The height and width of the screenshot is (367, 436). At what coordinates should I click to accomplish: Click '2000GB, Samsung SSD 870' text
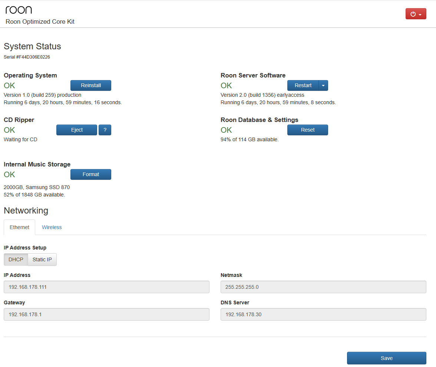(x=37, y=188)
